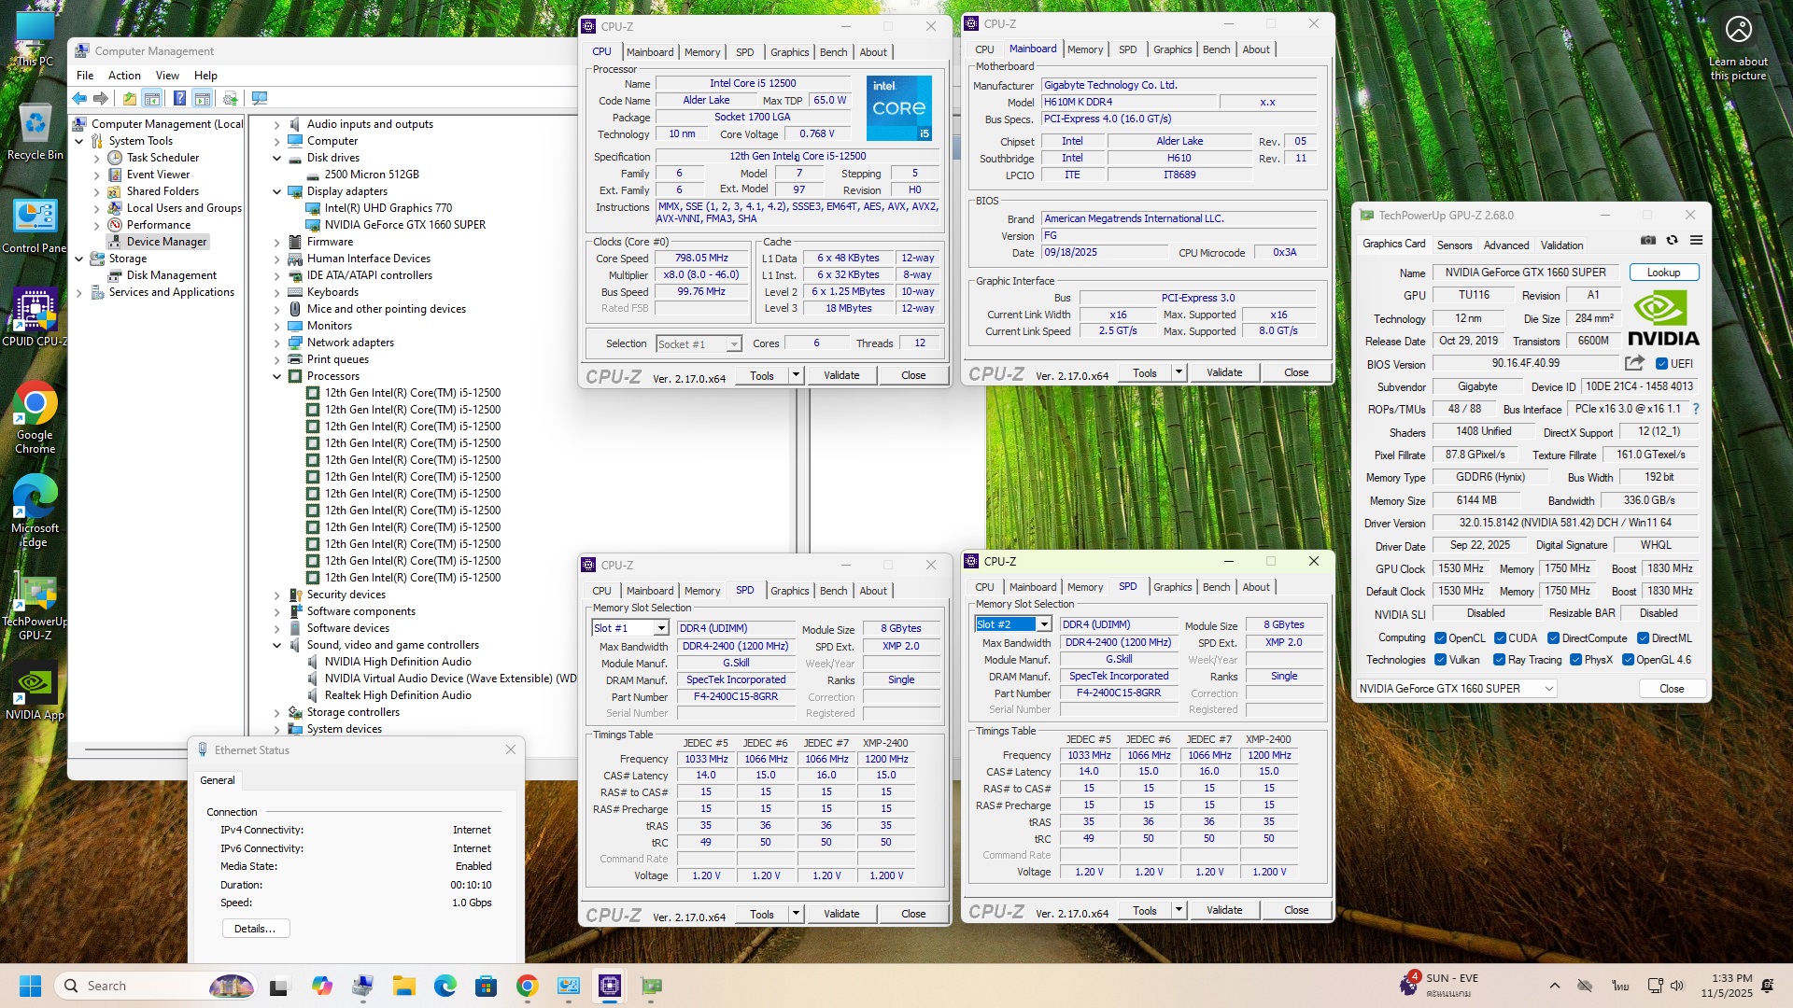The width and height of the screenshot is (1793, 1008).
Task: Click the blue Help icon in the Computer Management toolbar
Action: tap(178, 98)
